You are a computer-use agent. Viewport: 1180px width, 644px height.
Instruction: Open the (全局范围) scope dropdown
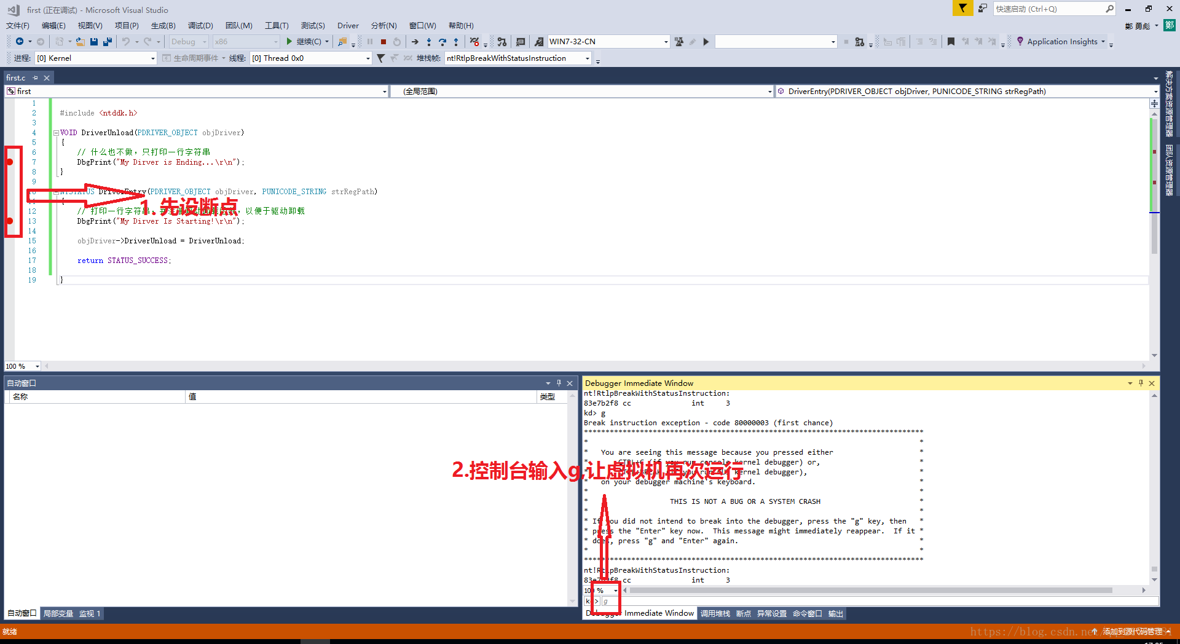(769, 92)
